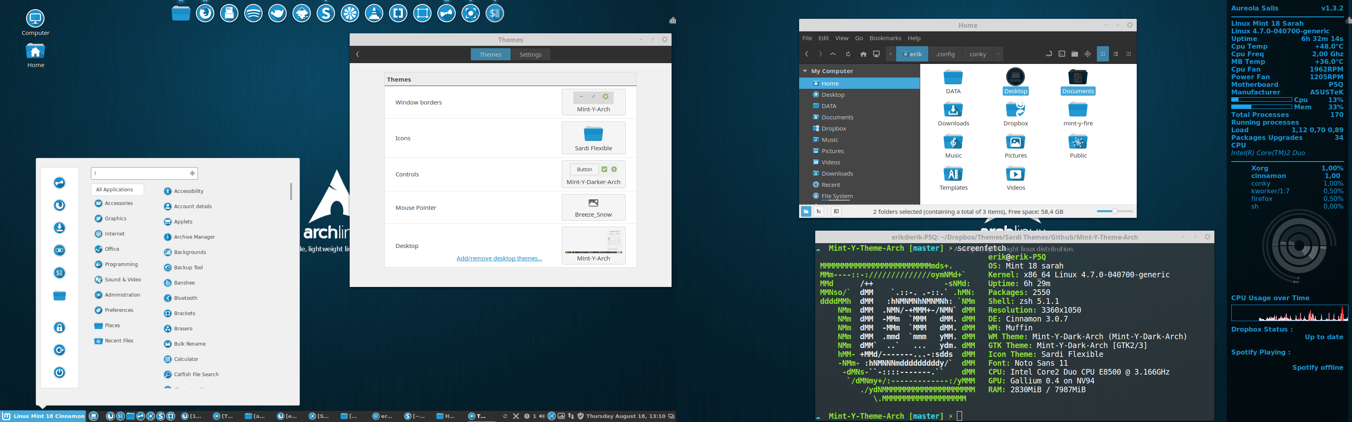Open the folder icon in the top dock
Screen dimensions: 1352x422
181,13
